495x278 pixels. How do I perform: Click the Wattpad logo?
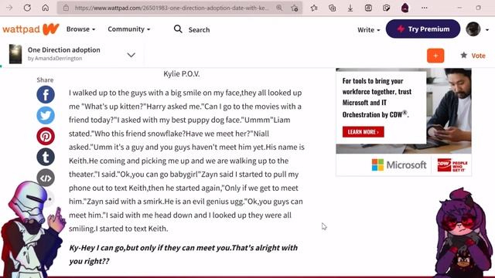tap(31, 29)
